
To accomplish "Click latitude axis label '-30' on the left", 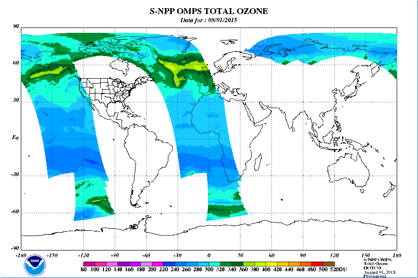I will pyautogui.click(x=15, y=174).
